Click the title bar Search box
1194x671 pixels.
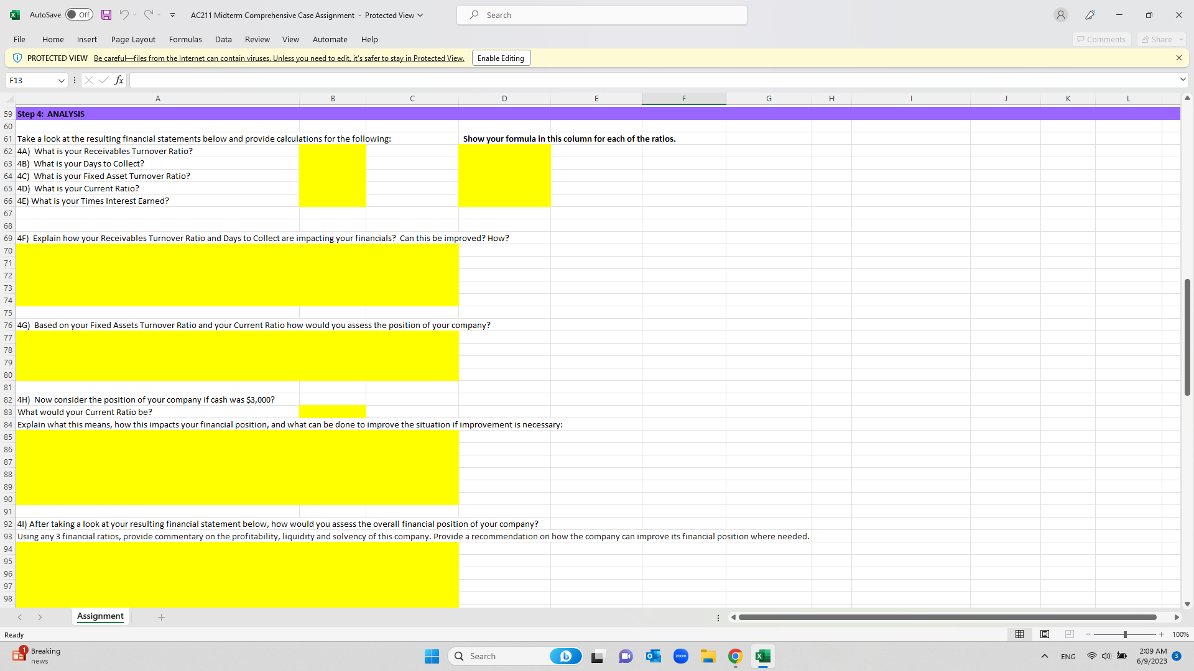[601, 15]
